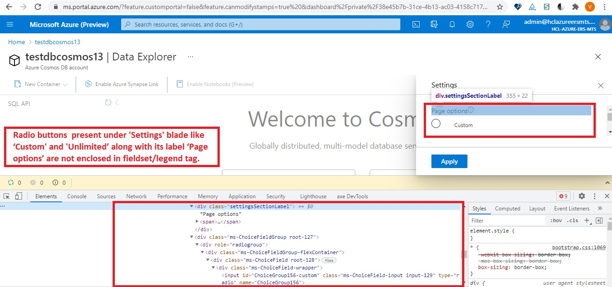Open the Chrome profile avatar V
The image size is (612, 287).
[x=589, y=7]
